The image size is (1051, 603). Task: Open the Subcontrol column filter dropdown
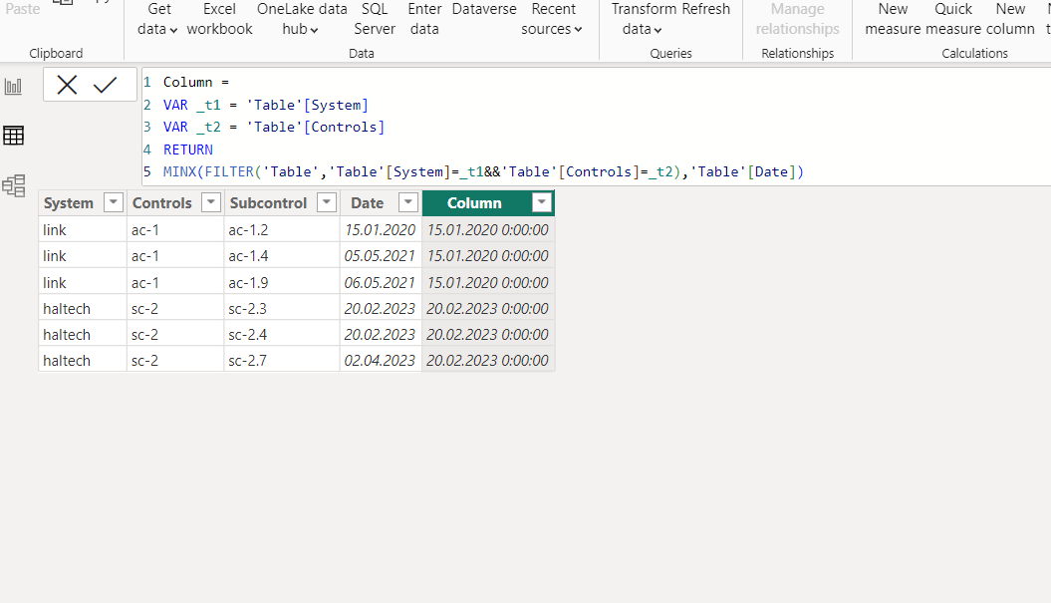tap(327, 202)
